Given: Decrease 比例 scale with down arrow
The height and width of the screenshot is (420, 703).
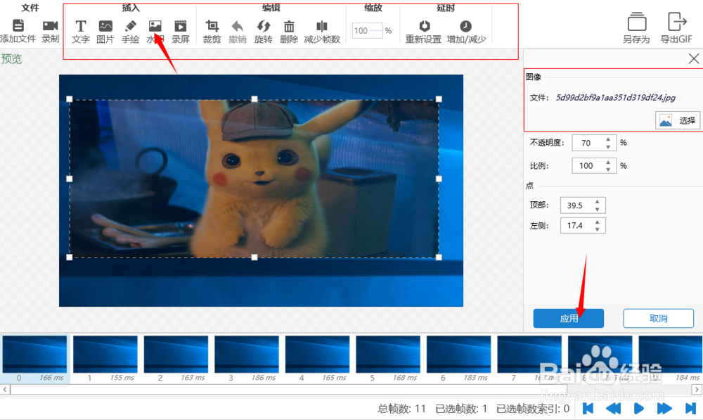Looking at the screenshot, I should pos(608,170).
